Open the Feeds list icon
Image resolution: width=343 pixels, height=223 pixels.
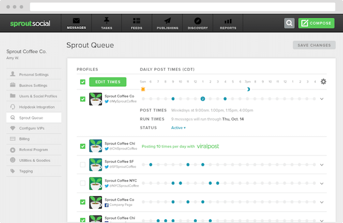coord(137,21)
